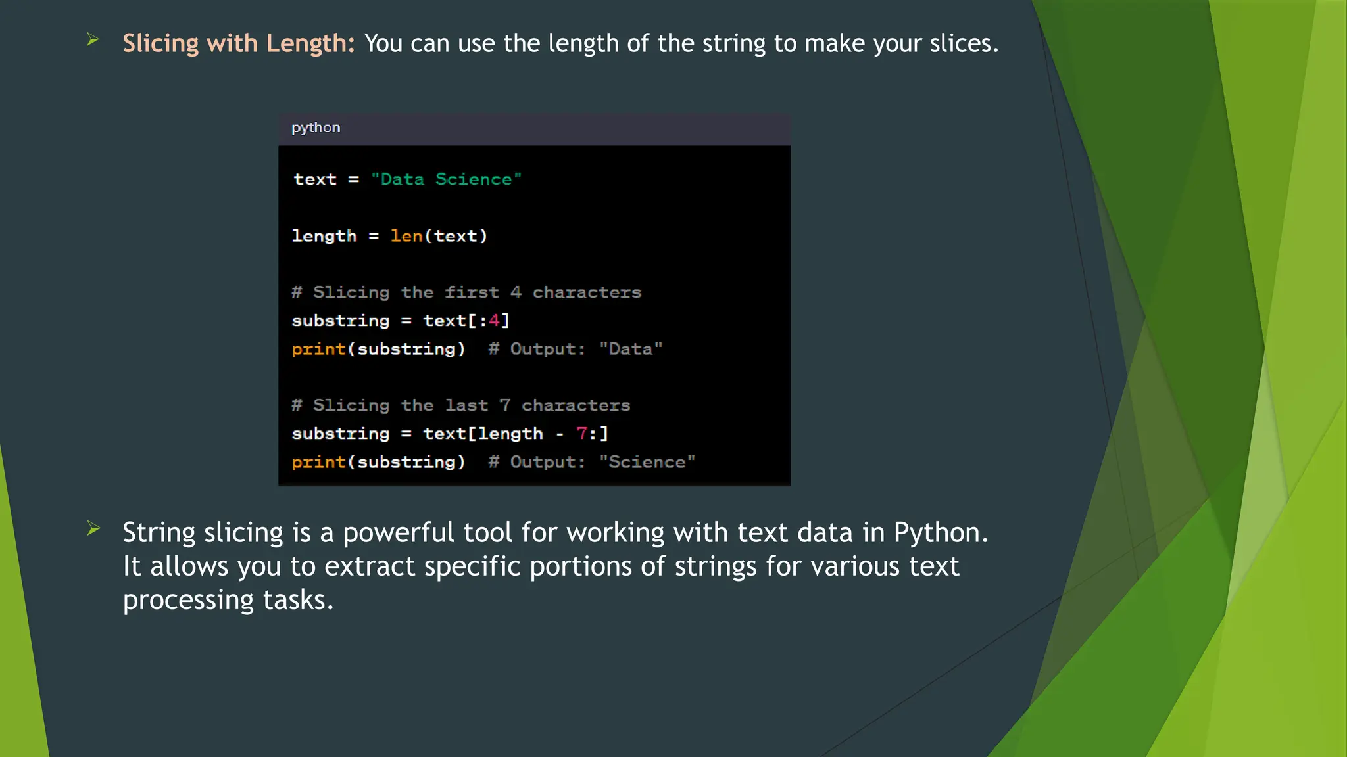Click comment '# Slicing the first 4 characters'
Screen dimensions: 1347x757
466,292
